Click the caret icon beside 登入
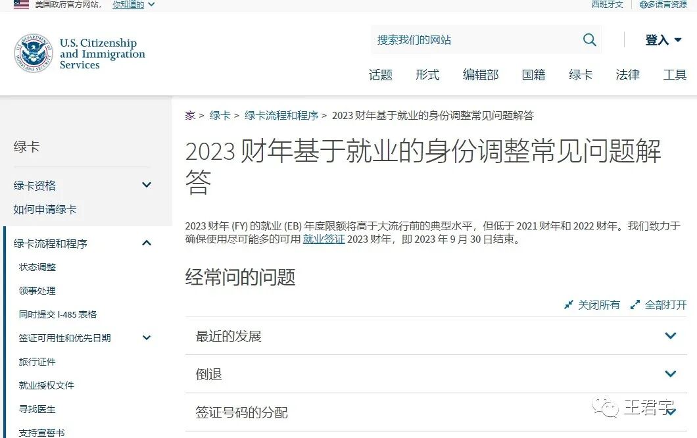 678,40
